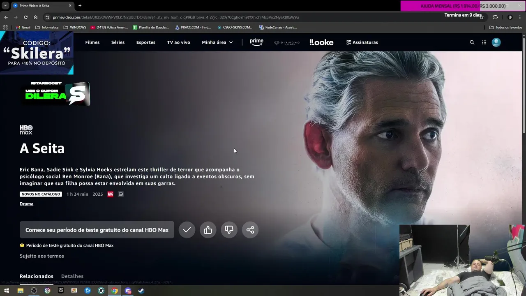The image size is (526, 296).
Task: Close the Prime Video: A Seita tab
Action: coord(70,6)
